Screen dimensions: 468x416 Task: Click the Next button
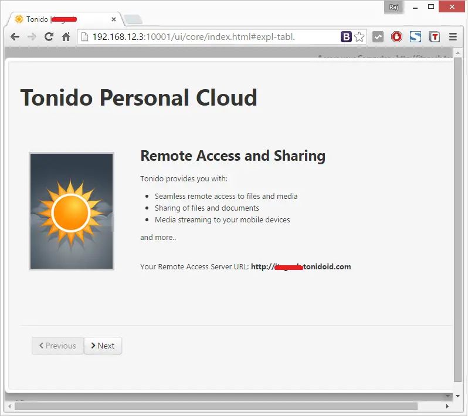[103, 346]
